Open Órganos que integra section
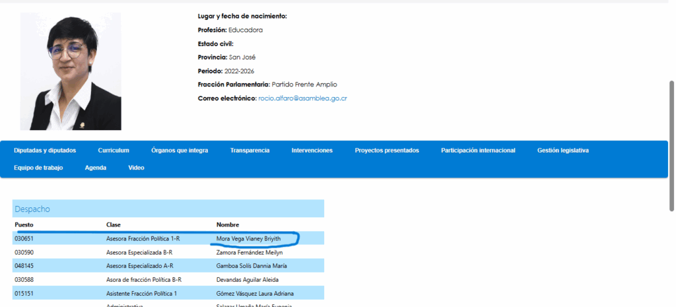The height and width of the screenshot is (307, 676). coord(180,151)
